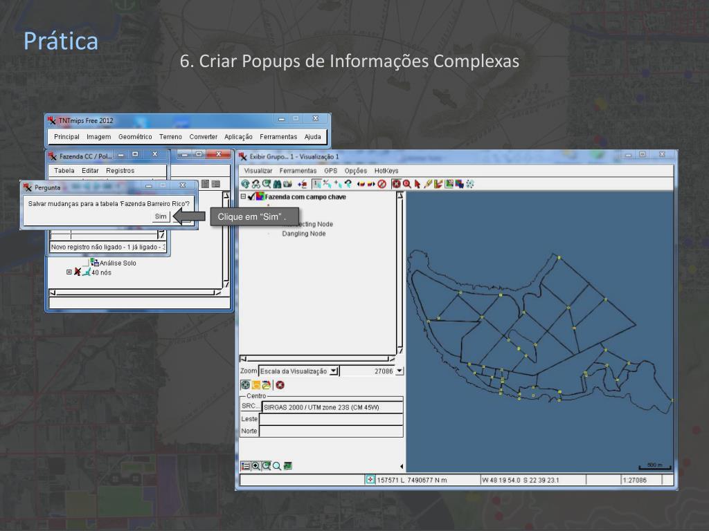This screenshot has width=709, height=531.
Task: Click the green-screen magnifier icon in view toolbar
Action: [267, 184]
